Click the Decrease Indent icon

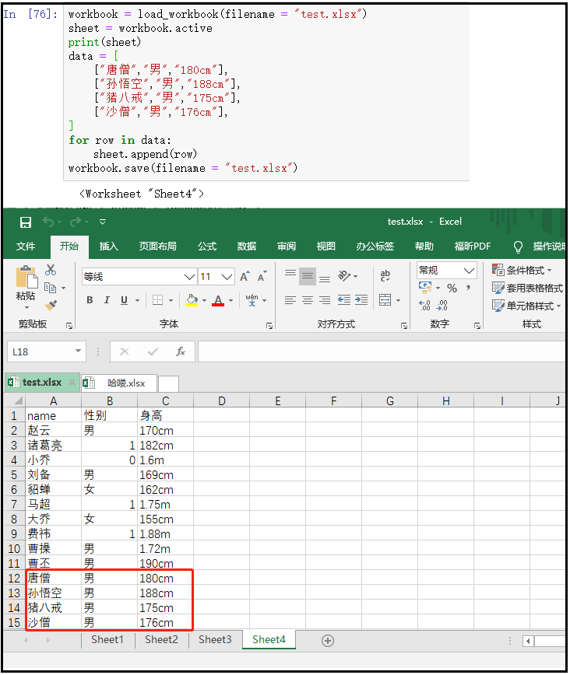click(344, 300)
